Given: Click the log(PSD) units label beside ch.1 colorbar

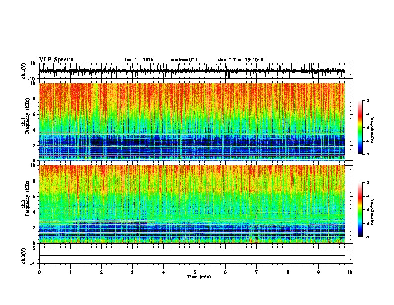Looking at the screenshot, I should click(373, 130).
